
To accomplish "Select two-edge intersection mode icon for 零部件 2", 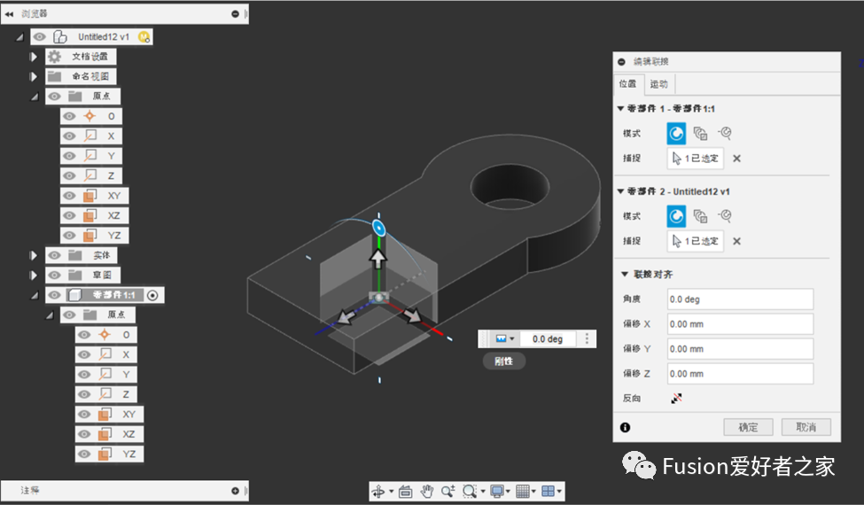I will pos(725,215).
